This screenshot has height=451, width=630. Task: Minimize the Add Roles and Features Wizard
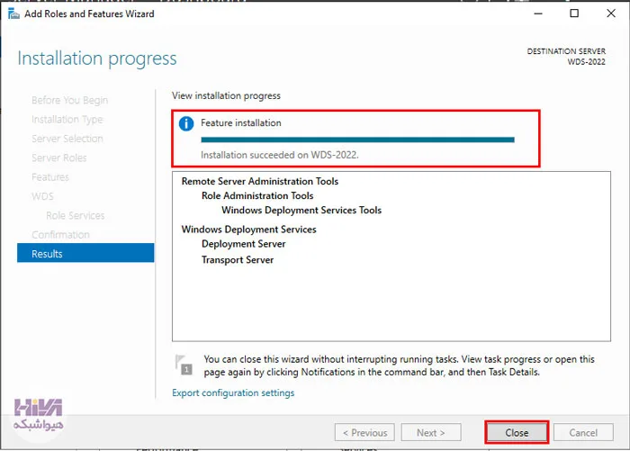click(538, 14)
